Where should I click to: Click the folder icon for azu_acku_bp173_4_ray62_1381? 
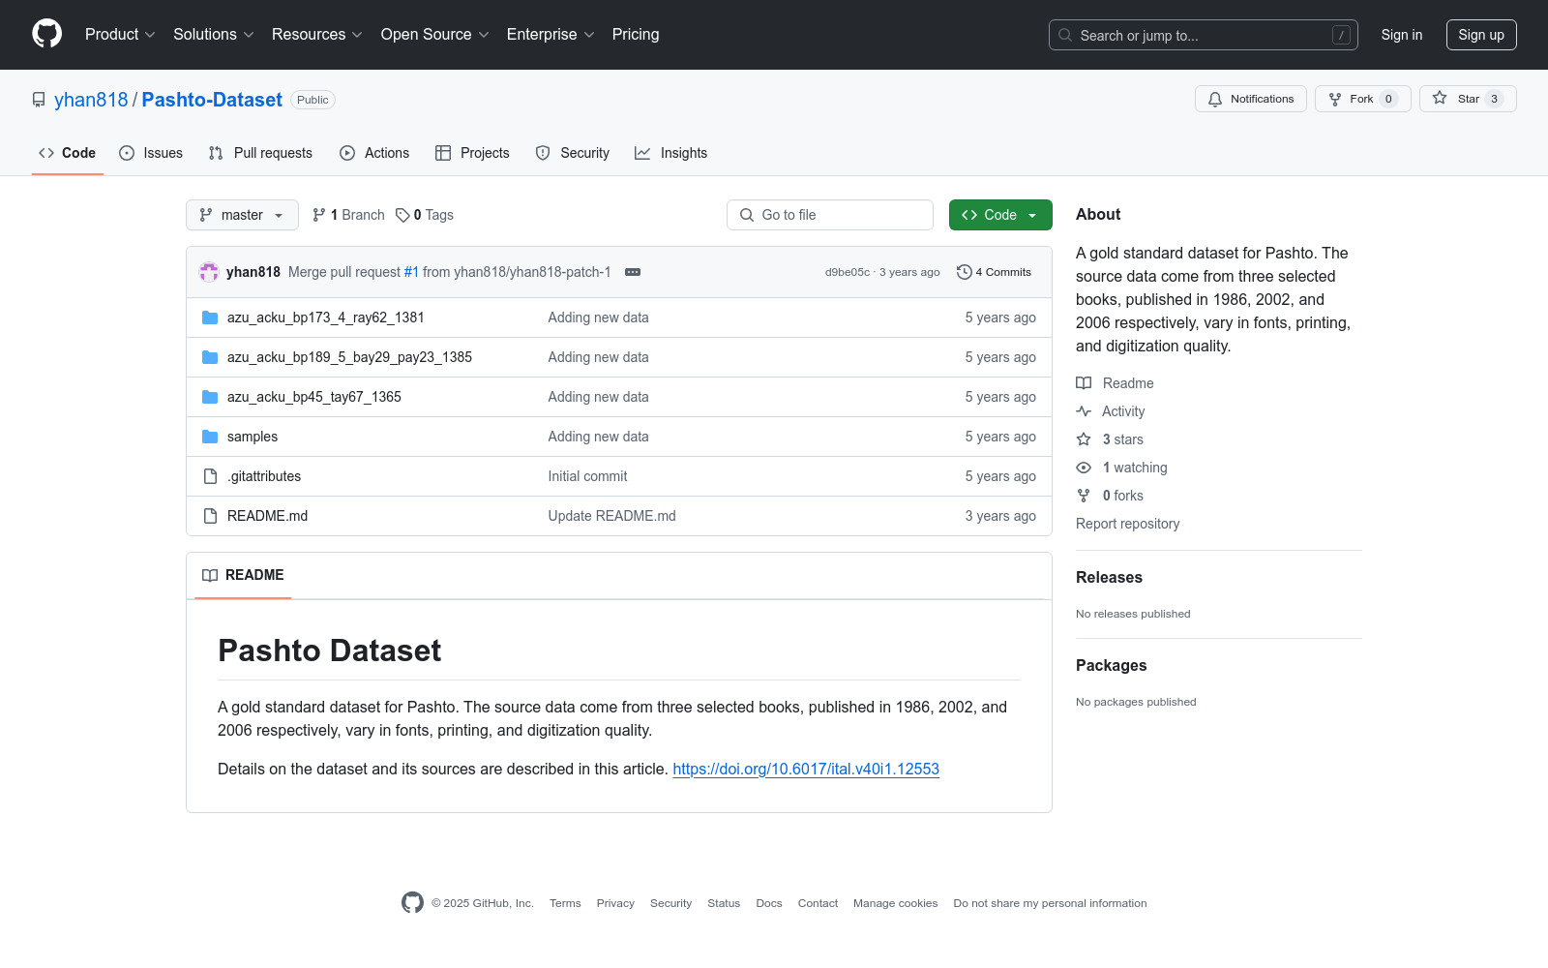[210, 318]
